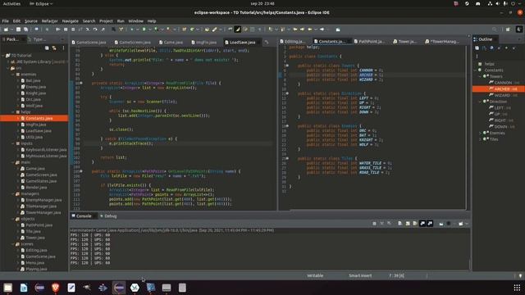Click the clock in the top bar
Viewport: 525px width, 295px height.
(262, 3)
